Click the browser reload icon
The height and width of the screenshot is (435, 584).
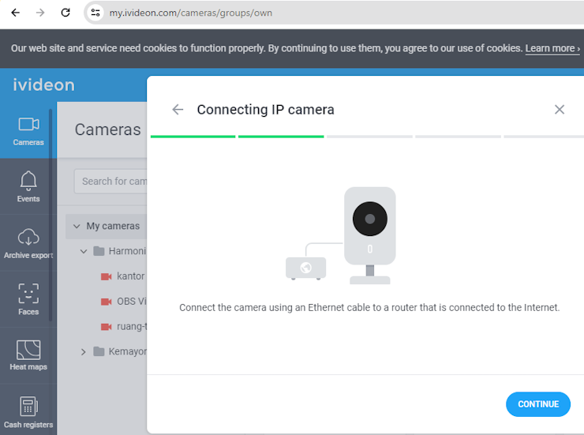[66, 13]
